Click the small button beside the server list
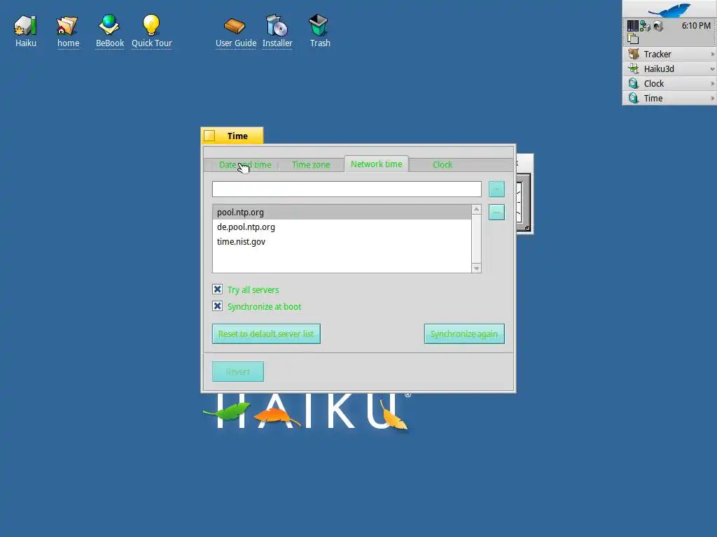 [496, 213]
